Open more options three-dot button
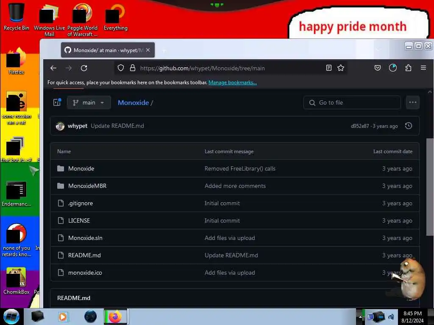The height and width of the screenshot is (325, 434). tap(413, 102)
